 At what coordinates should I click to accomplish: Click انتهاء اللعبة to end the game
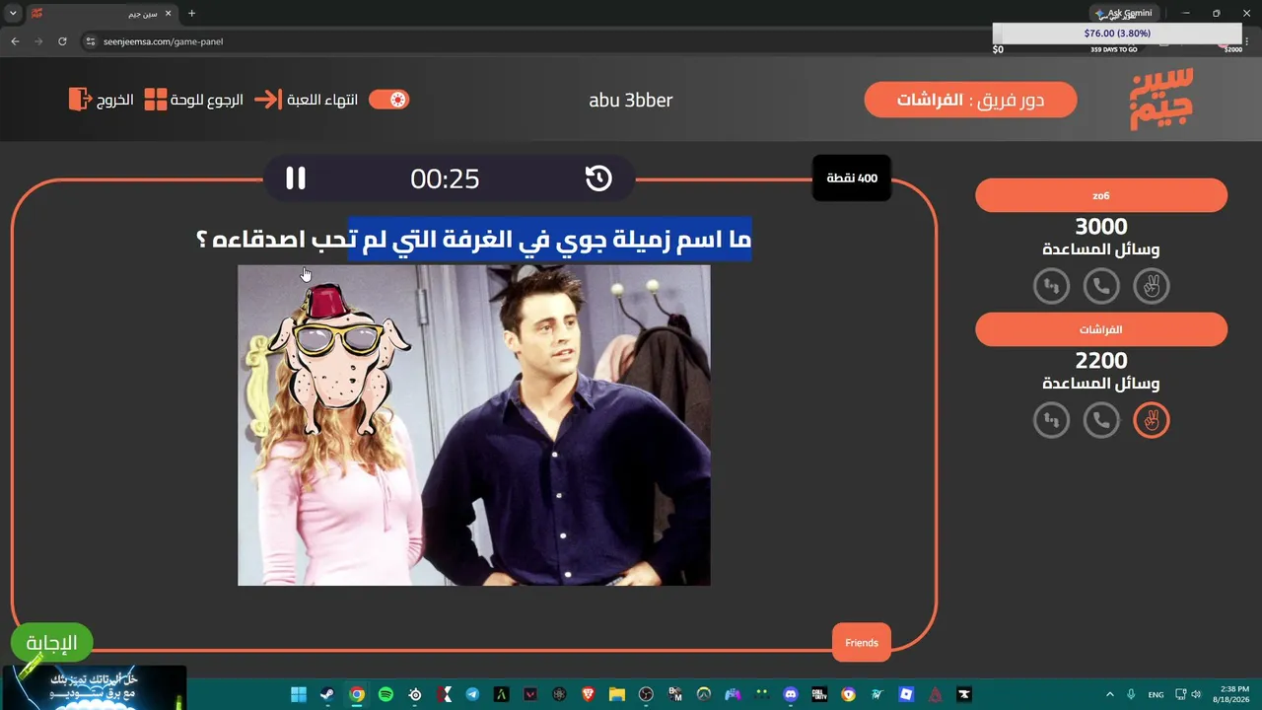tap(306, 100)
